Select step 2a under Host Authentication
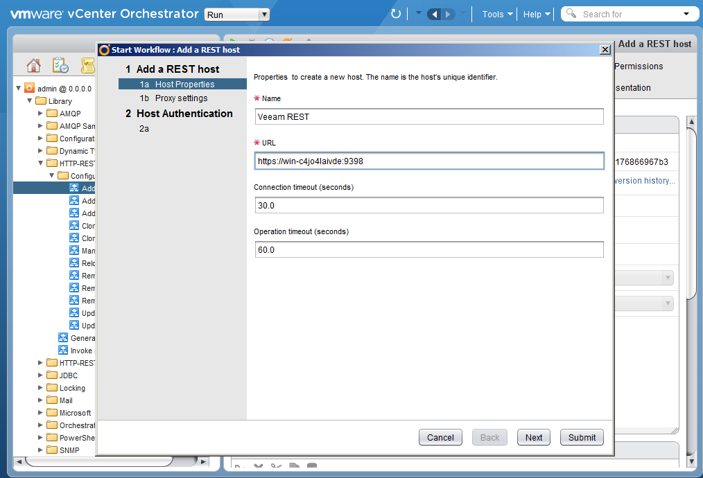This screenshot has width=703, height=478. pos(144,129)
